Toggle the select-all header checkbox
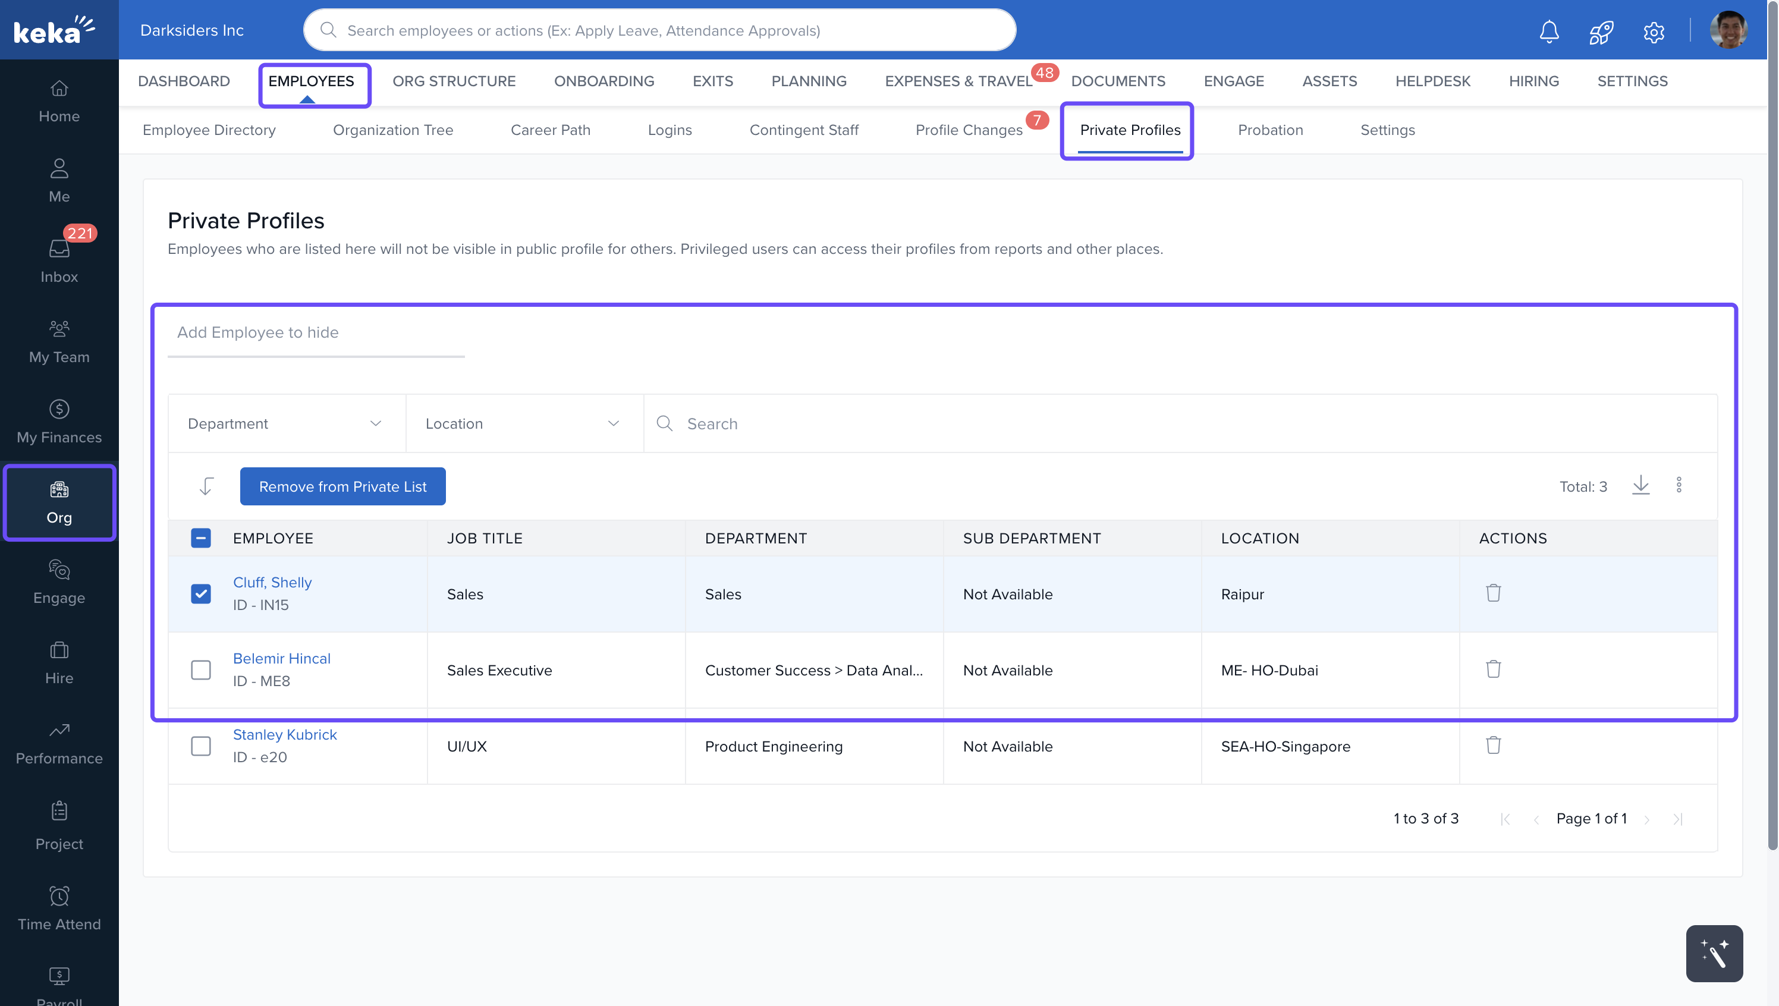Viewport: 1779px width, 1006px height. [x=200, y=537]
